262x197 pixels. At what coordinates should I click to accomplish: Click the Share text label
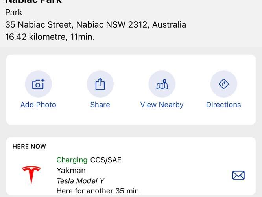point(100,105)
